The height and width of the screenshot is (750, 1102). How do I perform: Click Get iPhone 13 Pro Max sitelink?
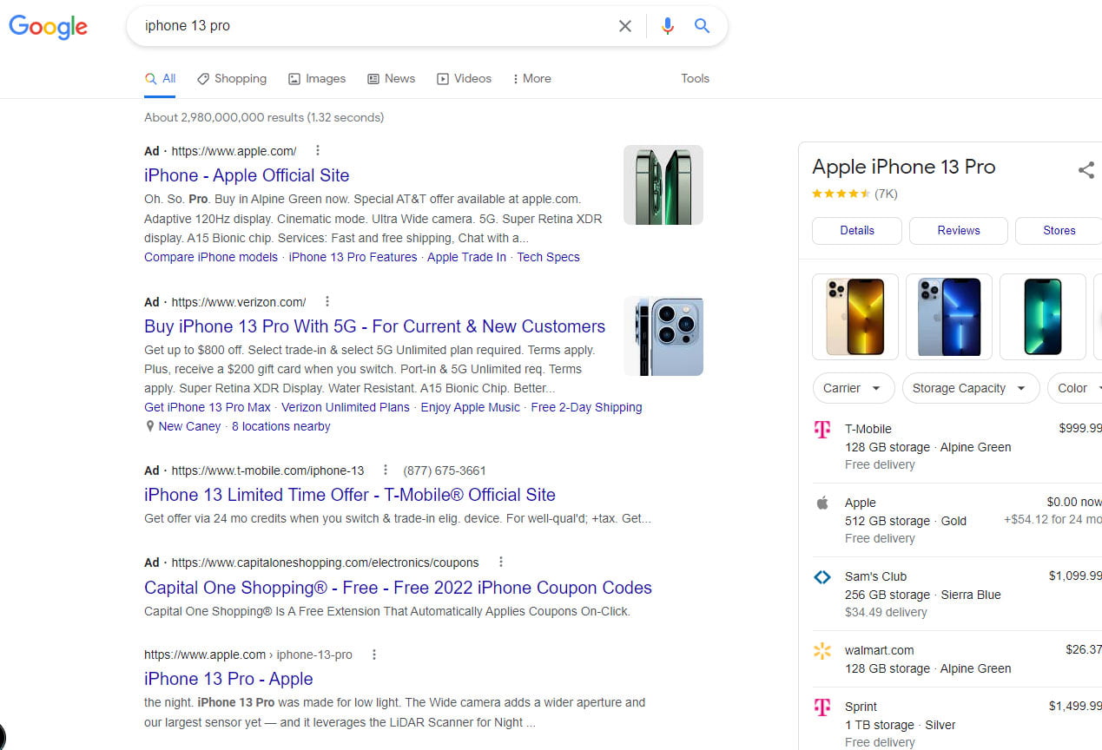pyautogui.click(x=208, y=407)
